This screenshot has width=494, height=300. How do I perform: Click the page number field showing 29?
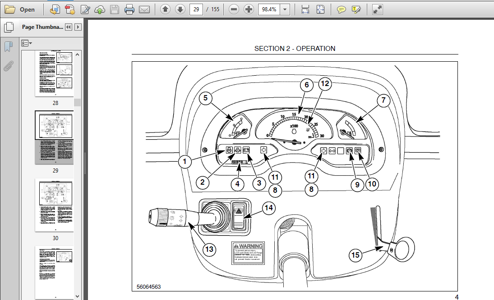point(196,9)
